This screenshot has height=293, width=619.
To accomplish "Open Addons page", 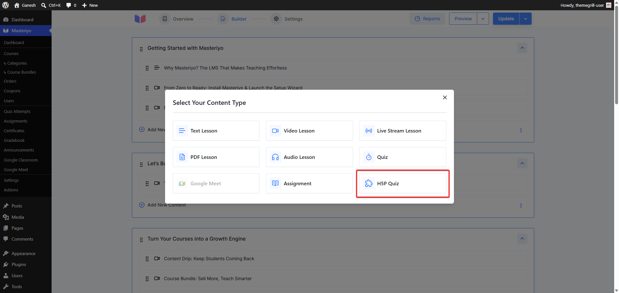I will click(11, 190).
